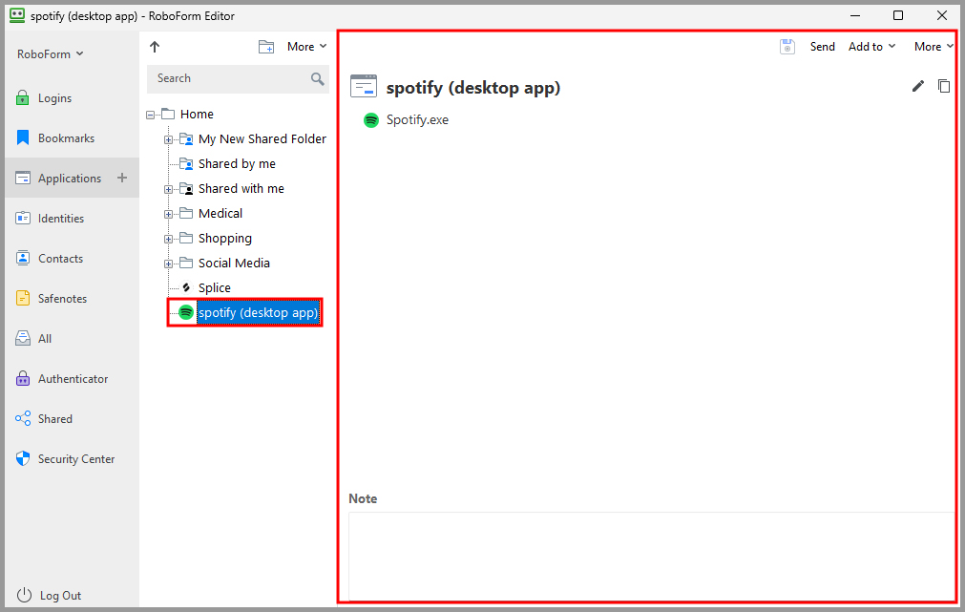
Task: Go up one level with arrow icon
Action: pos(155,47)
